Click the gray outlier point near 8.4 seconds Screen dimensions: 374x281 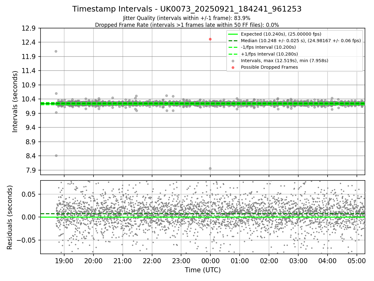pos(56,155)
